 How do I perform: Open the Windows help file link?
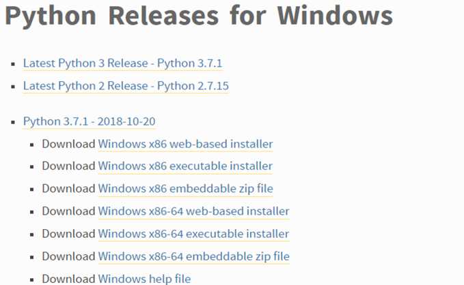pos(144,279)
